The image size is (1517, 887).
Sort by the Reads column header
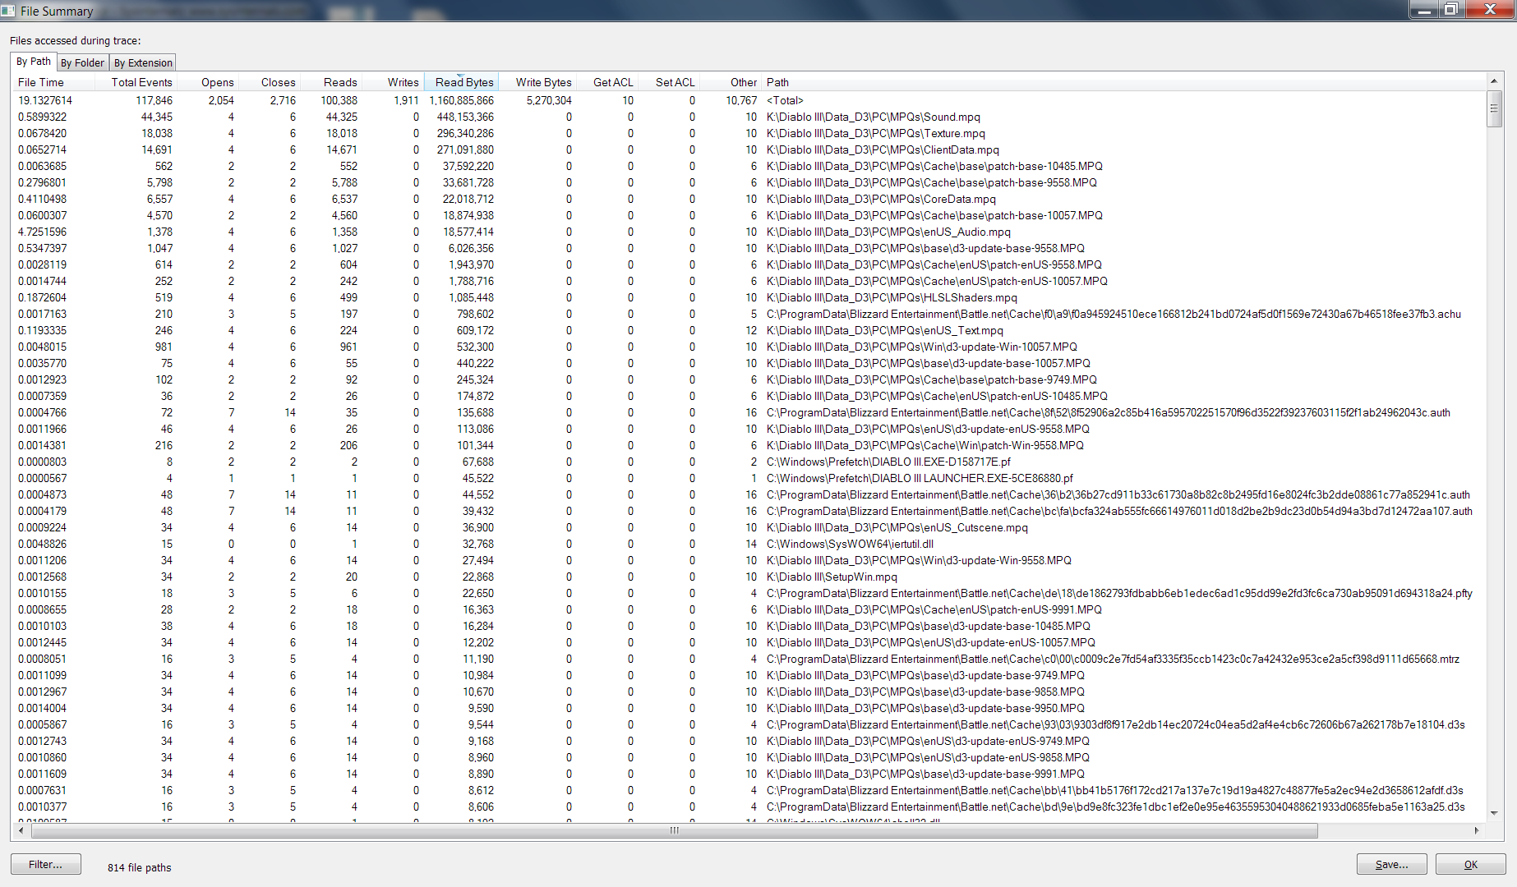(331, 82)
